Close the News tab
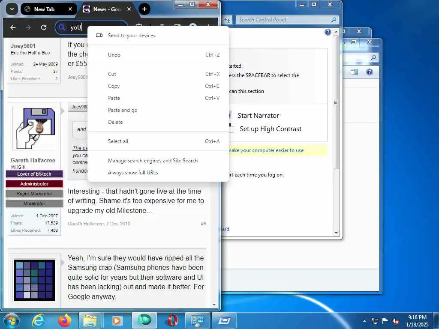Image resolution: width=439 pixels, height=329 pixels. coord(129,9)
